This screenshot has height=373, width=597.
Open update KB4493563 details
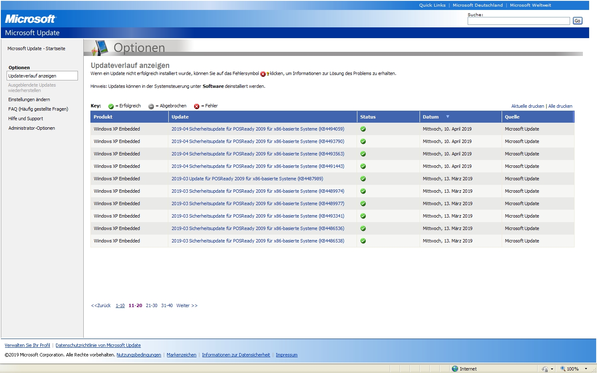tap(258, 154)
